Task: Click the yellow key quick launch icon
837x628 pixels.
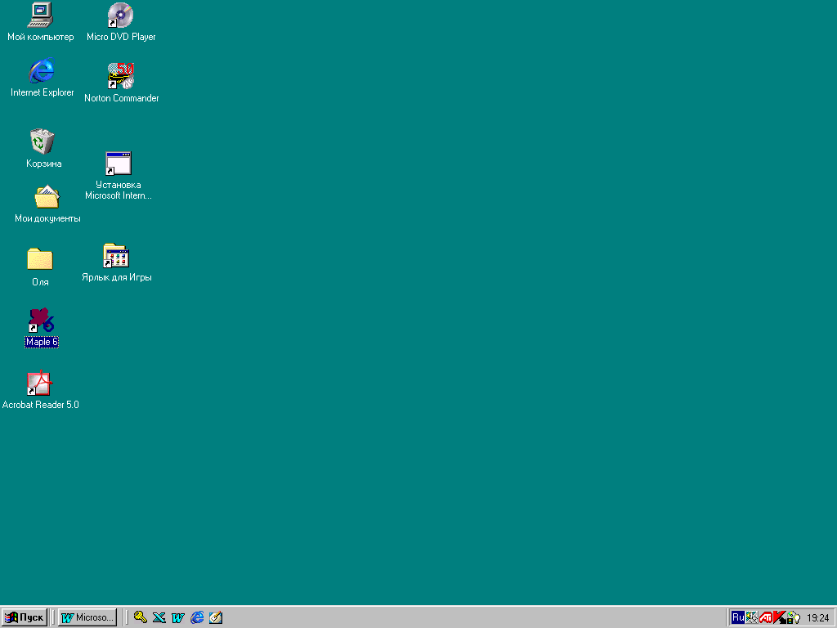Action: click(x=141, y=617)
